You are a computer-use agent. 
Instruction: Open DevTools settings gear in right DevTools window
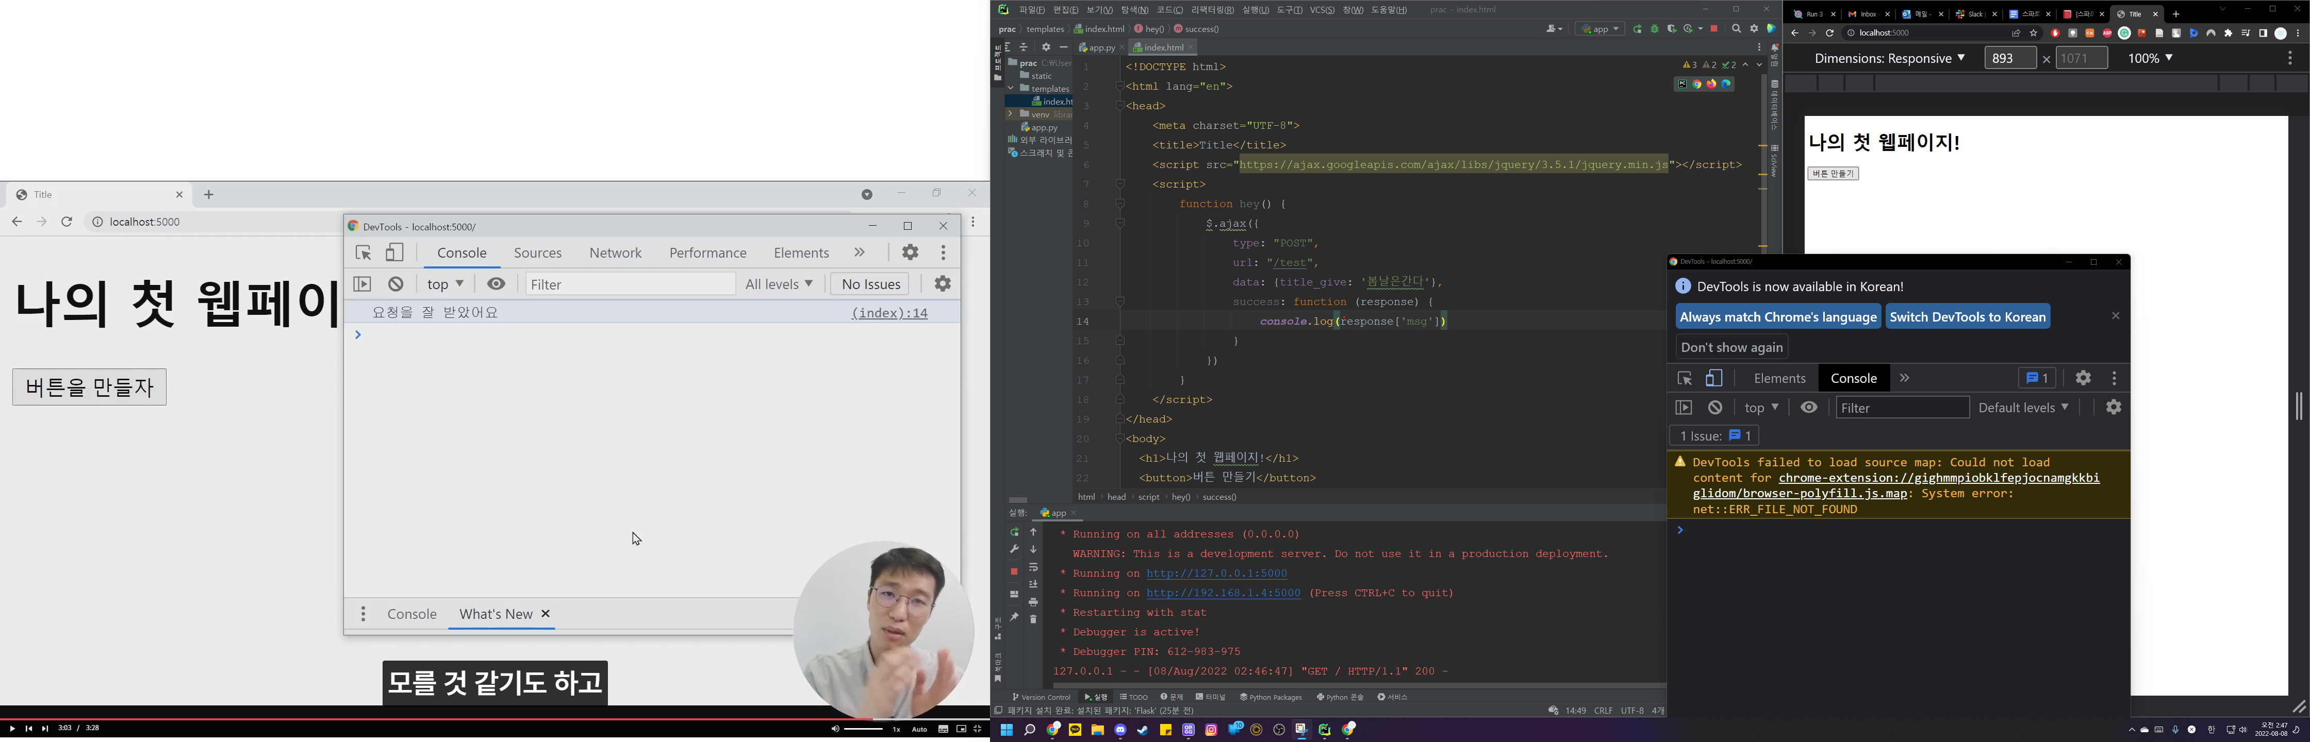point(2083,378)
